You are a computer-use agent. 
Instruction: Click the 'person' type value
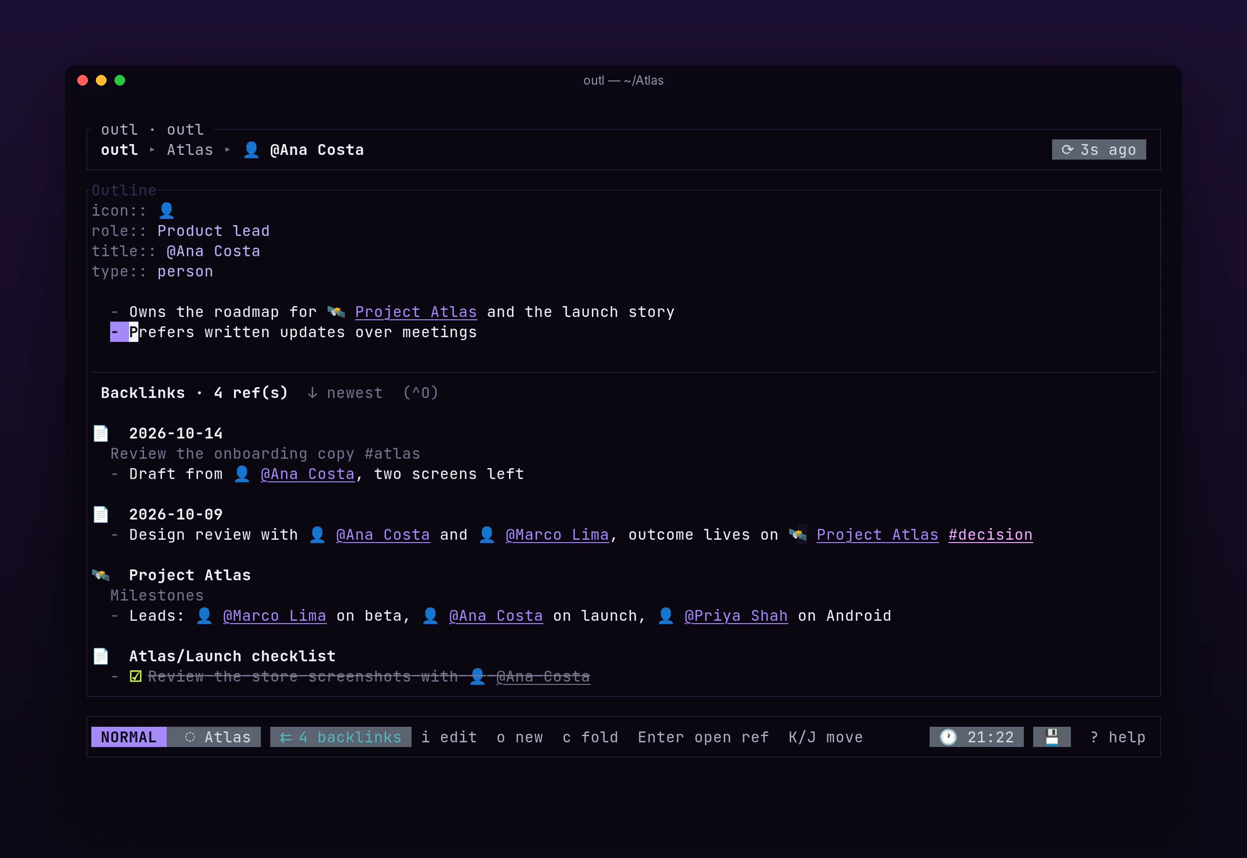[186, 271]
